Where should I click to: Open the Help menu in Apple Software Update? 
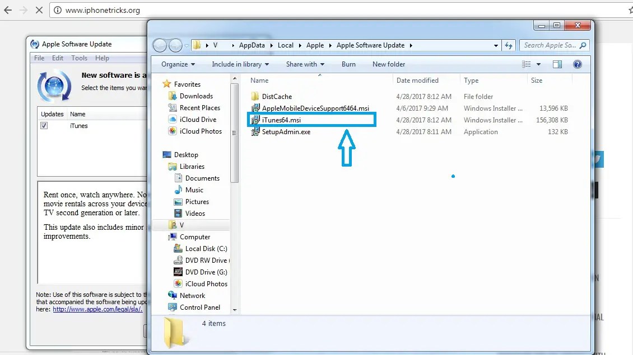pos(102,58)
